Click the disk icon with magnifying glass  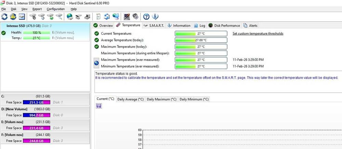[59, 16]
